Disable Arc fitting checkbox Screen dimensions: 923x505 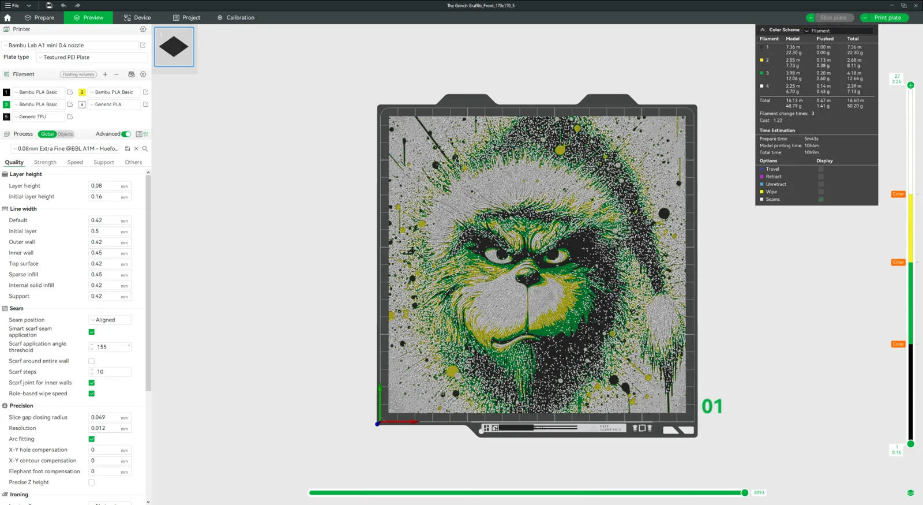pyautogui.click(x=92, y=439)
